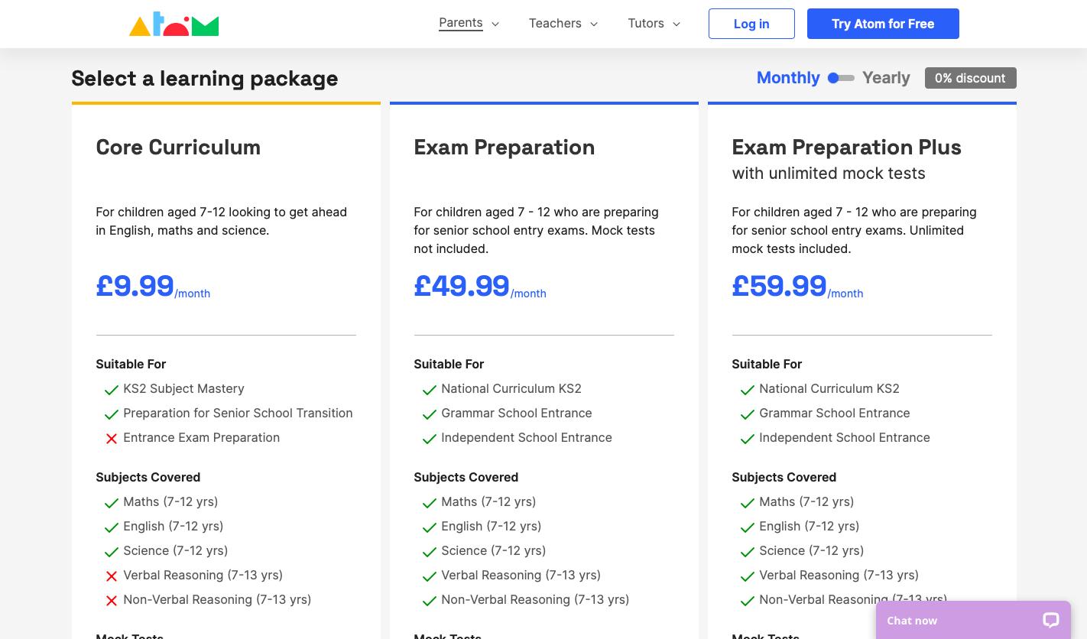The image size is (1087, 639).
Task: Click the red cross beside Non-Verbal Reasoning in Core Curriculum
Action: (x=112, y=601)
